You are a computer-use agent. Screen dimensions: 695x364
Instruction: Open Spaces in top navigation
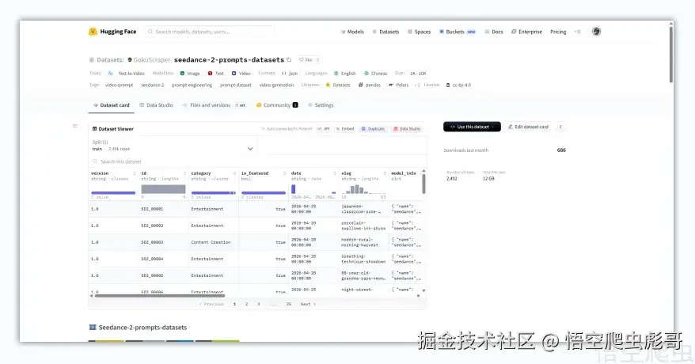point(420,32)
